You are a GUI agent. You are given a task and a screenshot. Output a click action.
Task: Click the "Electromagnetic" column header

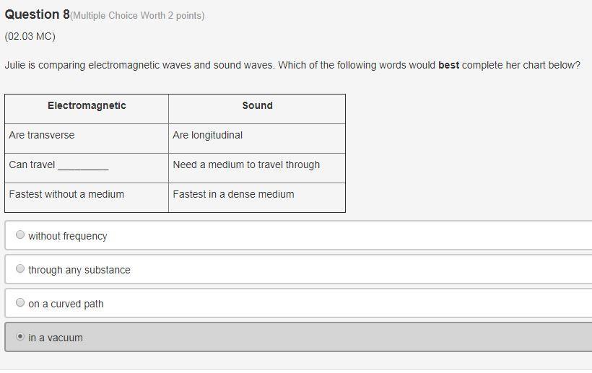click(87, 105)
